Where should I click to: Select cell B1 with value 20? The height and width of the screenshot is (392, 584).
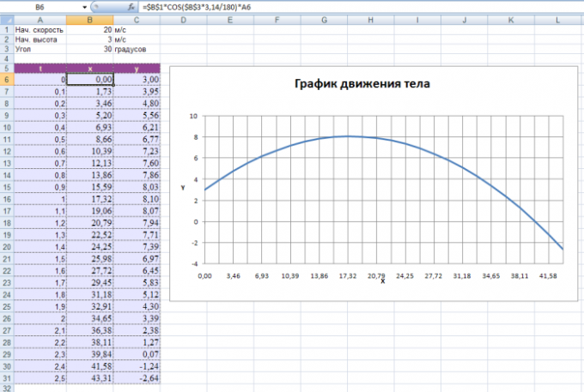tap(89, 29)
